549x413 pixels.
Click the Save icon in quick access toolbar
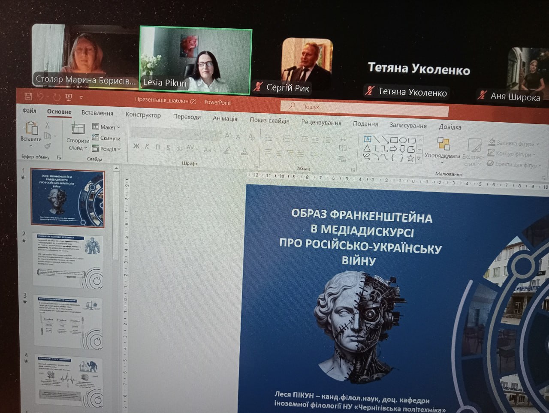point(28,96)
